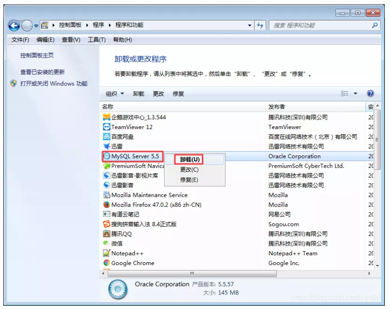This screenshot has height=309, width=390.
Task: Click the address bar refresh button
Action: coord(260,25)
